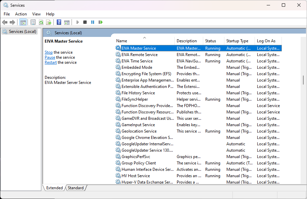The width and height of the screenshot is (307, 199).
Task: Click the 'EIVA NaviSu...' description cell
Action: click(189, 61)
